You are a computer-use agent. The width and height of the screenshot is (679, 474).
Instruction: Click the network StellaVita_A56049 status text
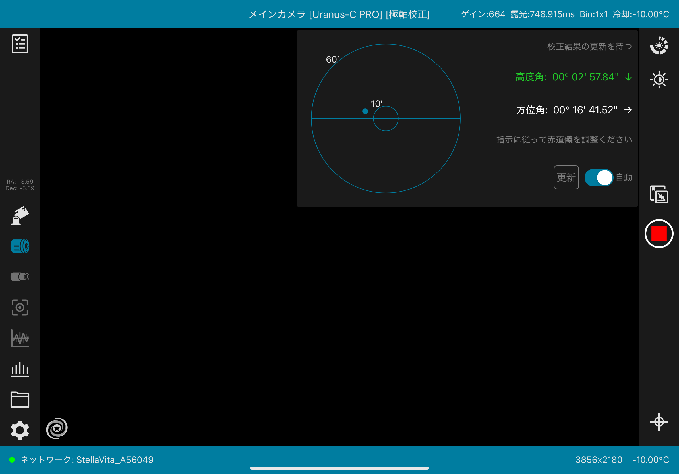tap(87, 460)
